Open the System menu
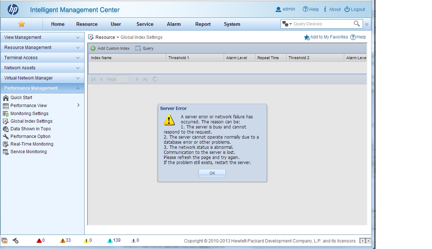The image size is (432, 249). 232,24
